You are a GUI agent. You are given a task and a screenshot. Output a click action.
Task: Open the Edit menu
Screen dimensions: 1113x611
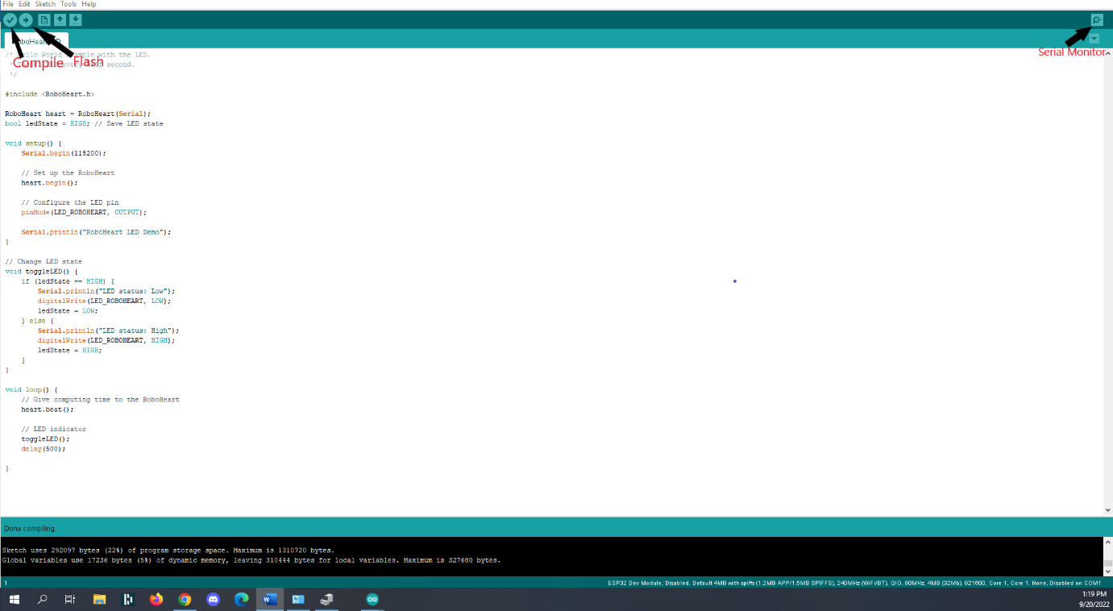click(x=24, y=4)
